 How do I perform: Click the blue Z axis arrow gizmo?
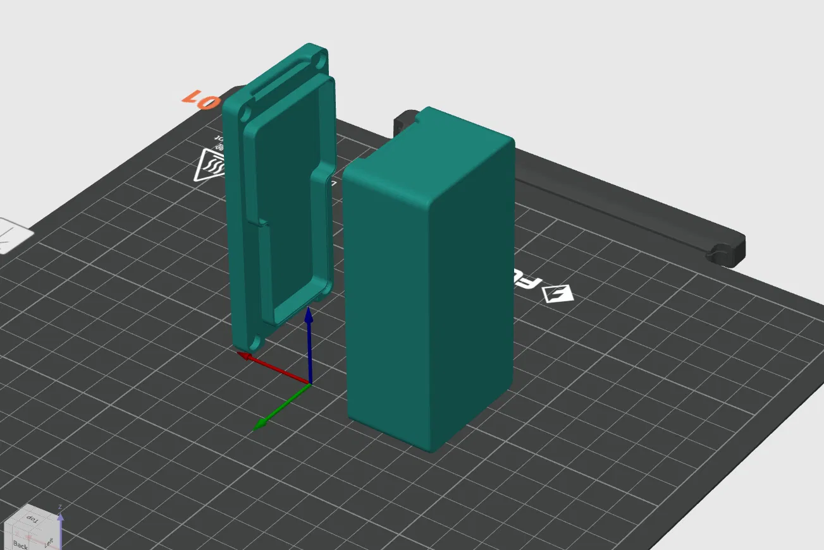coord(309,344)
